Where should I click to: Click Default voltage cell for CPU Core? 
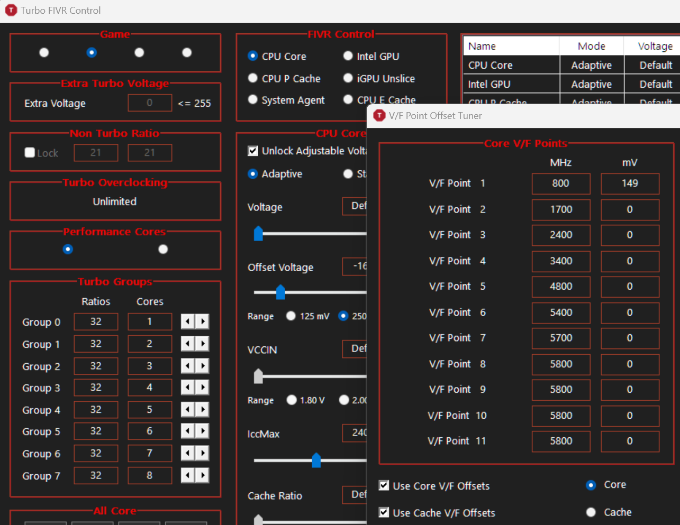[x=652, y=65]
